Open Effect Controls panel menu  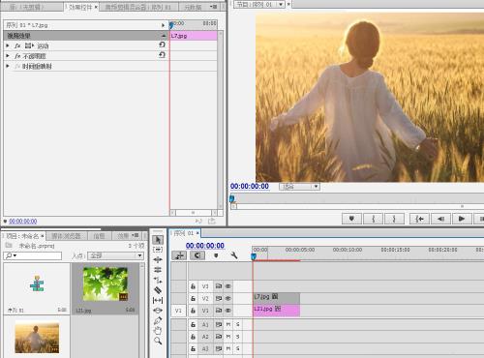[x=214, y=7]
